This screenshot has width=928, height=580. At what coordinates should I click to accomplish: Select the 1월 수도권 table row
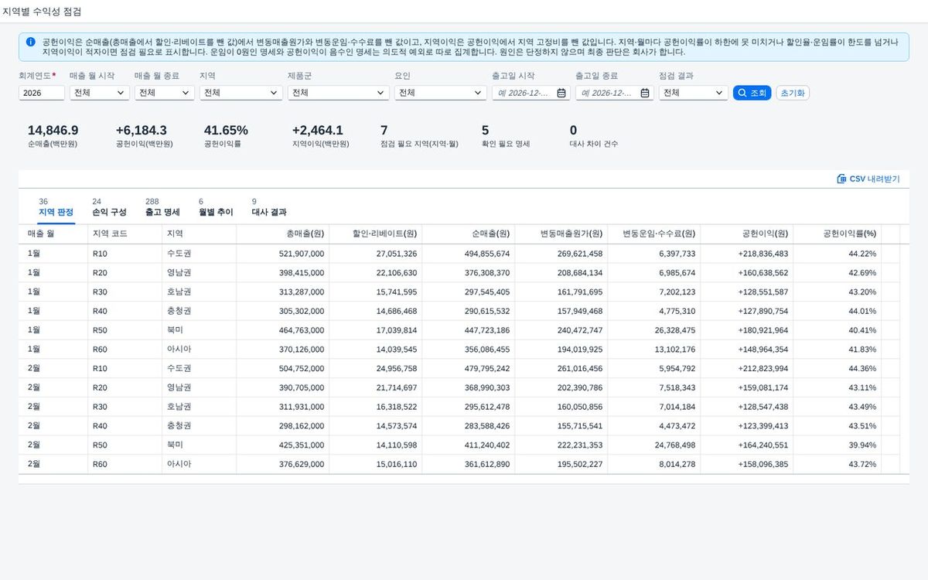pyautogui.click(x=460, y=254)
